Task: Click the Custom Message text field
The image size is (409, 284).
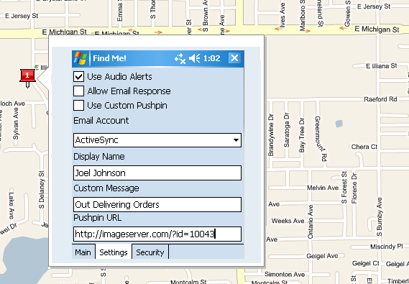Action: point(157,204)
